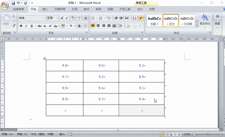Image resolution: width=225 pixels, height=137 pixels.
Task: Apply the 标题 3 style
Action: click(x=154, y=21)
